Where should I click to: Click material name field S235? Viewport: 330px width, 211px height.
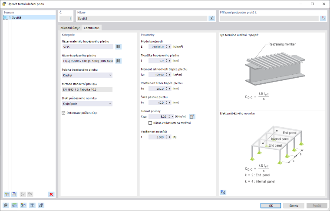pyautogui.click(x=88, y=47)
